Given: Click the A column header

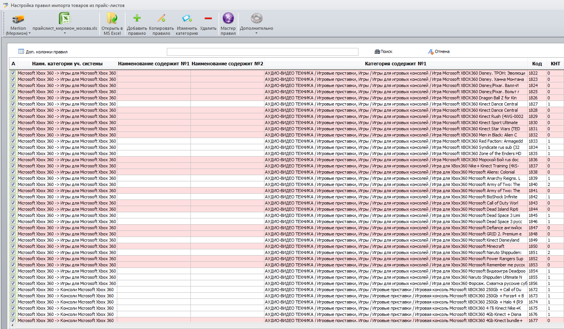Looking at the screenshot, I should (x=13, y=64).
